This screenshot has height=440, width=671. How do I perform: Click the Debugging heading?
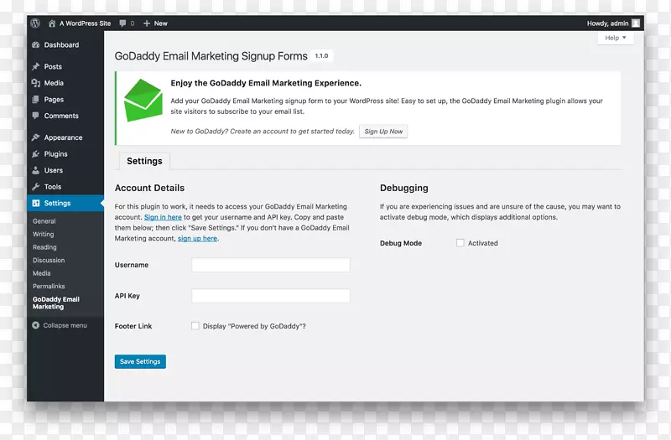(x=404, y=188)
